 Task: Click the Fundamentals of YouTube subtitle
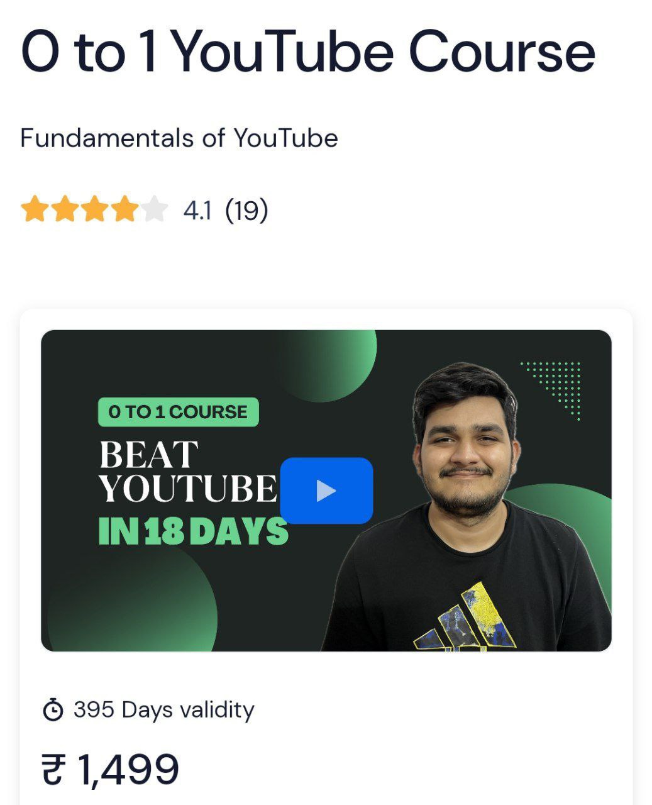pyautogui.click(x=179, y=138)
